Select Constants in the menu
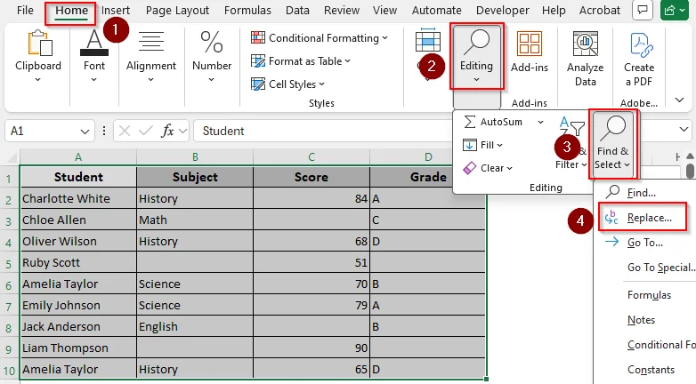This screenshot has height=384, width=696. [x=651, y=370]
